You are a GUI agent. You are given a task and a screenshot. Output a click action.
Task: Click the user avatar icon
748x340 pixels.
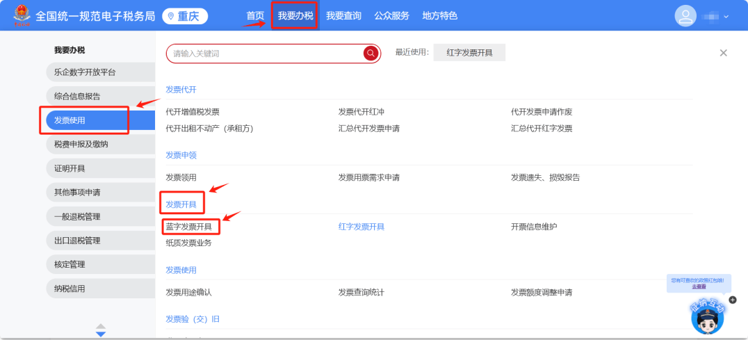point(685,16)
